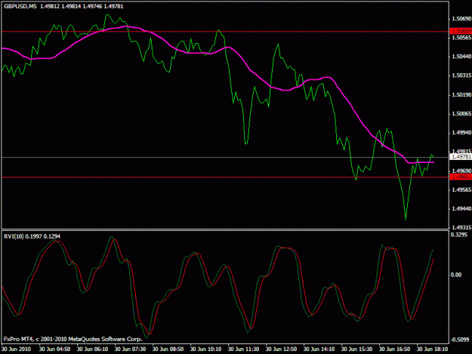Viewport: 472px width, 354px height.
Task: Click the 30 Jun 11:30 time label
Action: click(243, 349)
